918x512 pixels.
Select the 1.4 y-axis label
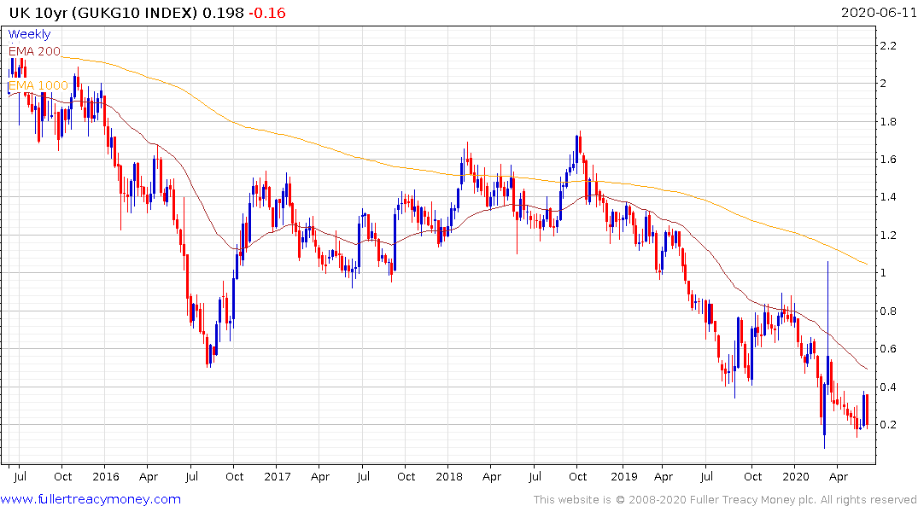click(888, 196)
